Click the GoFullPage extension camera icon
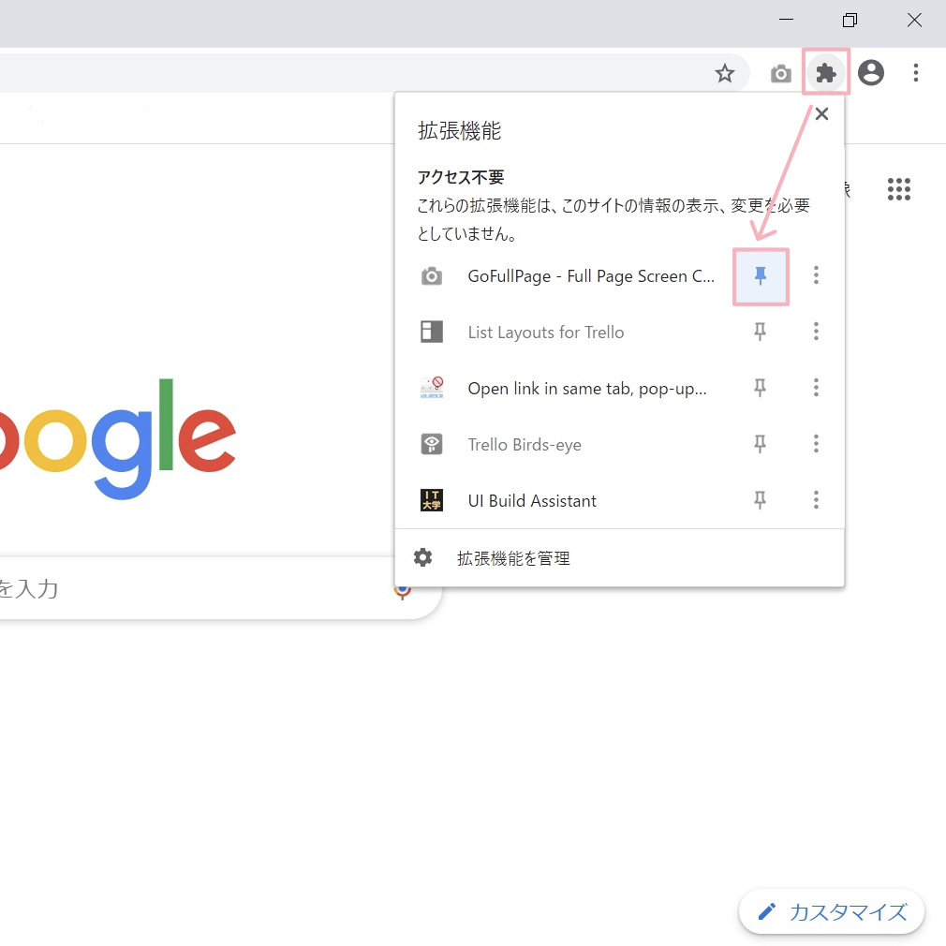 [x=432, y=275]
